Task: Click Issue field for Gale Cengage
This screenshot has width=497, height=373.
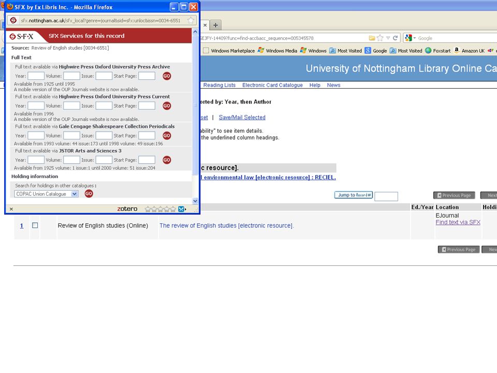Action: (104, 136)
